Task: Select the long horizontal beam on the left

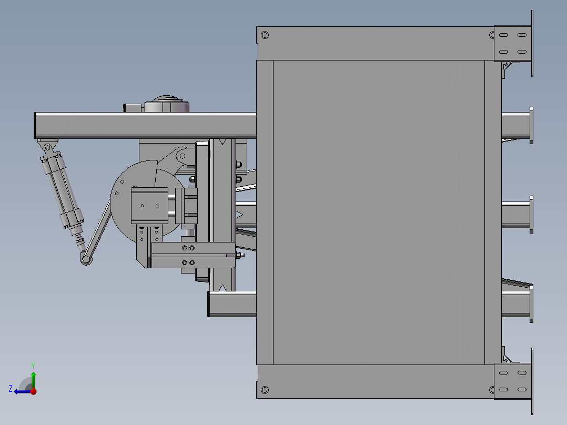Action: coord(145,125)
